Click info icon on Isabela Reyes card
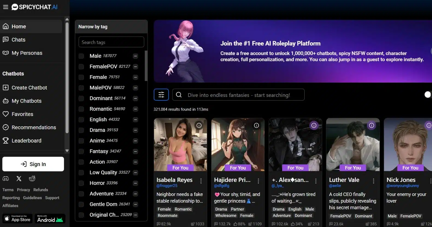This screenshot has width=432, height=227. (x=199, y=125)
